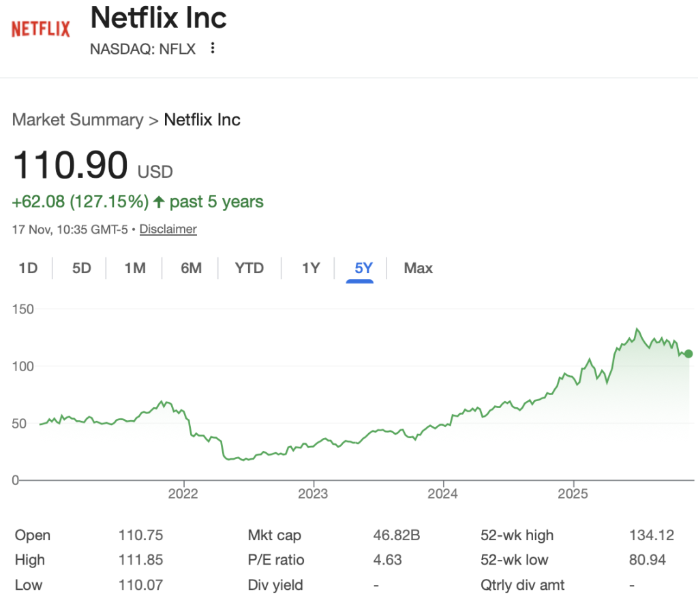The image size is (698, 598).
Task: Click the NASDAQ: NFLX ticker label
Action: coord(142,48)
